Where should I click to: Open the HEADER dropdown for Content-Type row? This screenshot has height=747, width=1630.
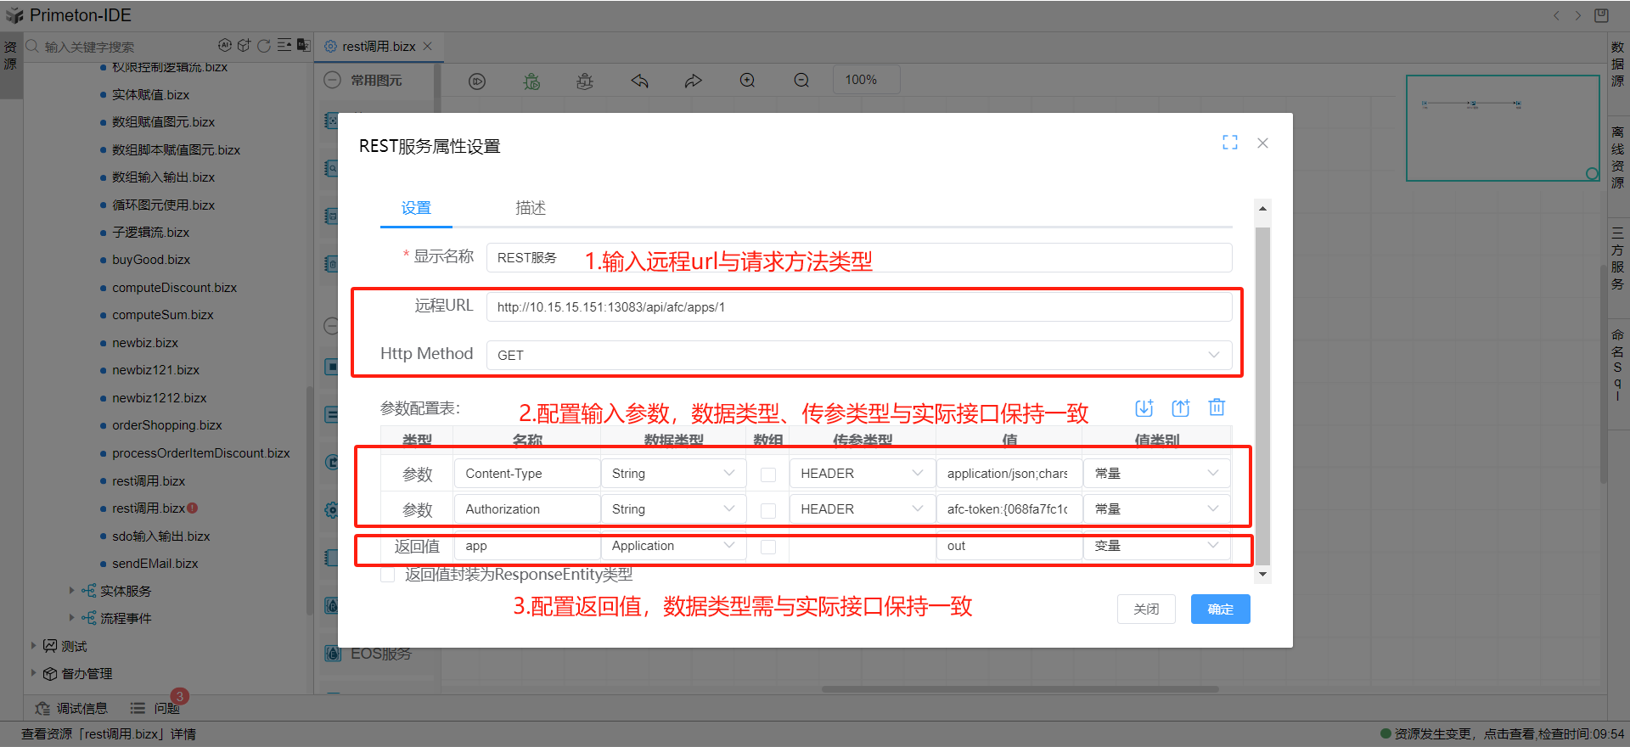click(861, 474)
